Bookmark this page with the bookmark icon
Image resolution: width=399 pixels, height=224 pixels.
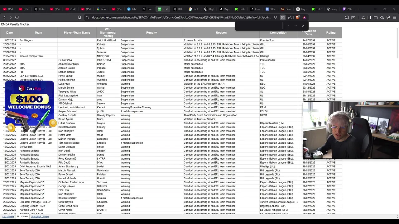coord(79,17)
